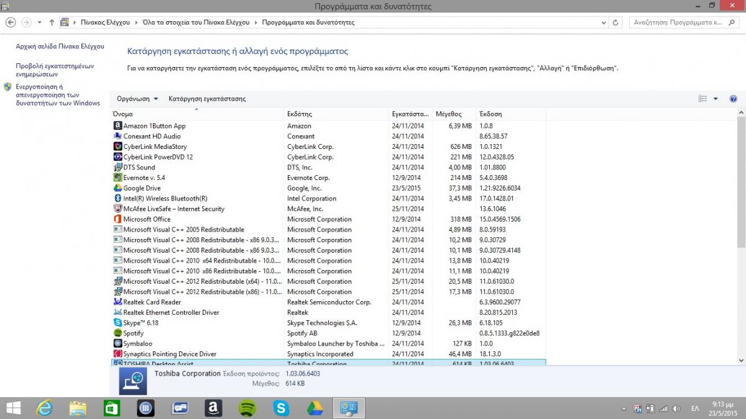Click the Evernote elephant icon in list
The height and width of the screenshot is (419, 746).
pyautogui.click(x=118, y=178)
